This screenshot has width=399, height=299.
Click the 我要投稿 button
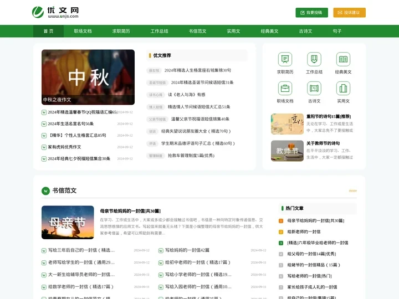click(x=311, y=12)
